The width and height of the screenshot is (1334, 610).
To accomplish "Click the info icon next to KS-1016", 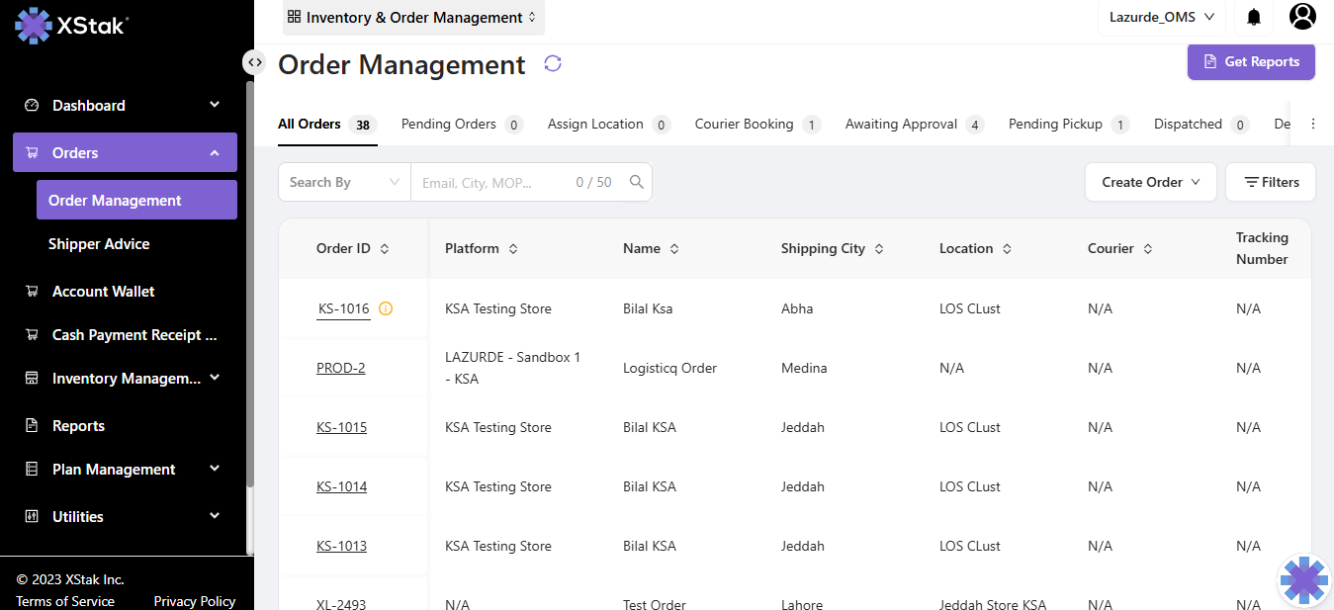I will (x=386, y=308).
